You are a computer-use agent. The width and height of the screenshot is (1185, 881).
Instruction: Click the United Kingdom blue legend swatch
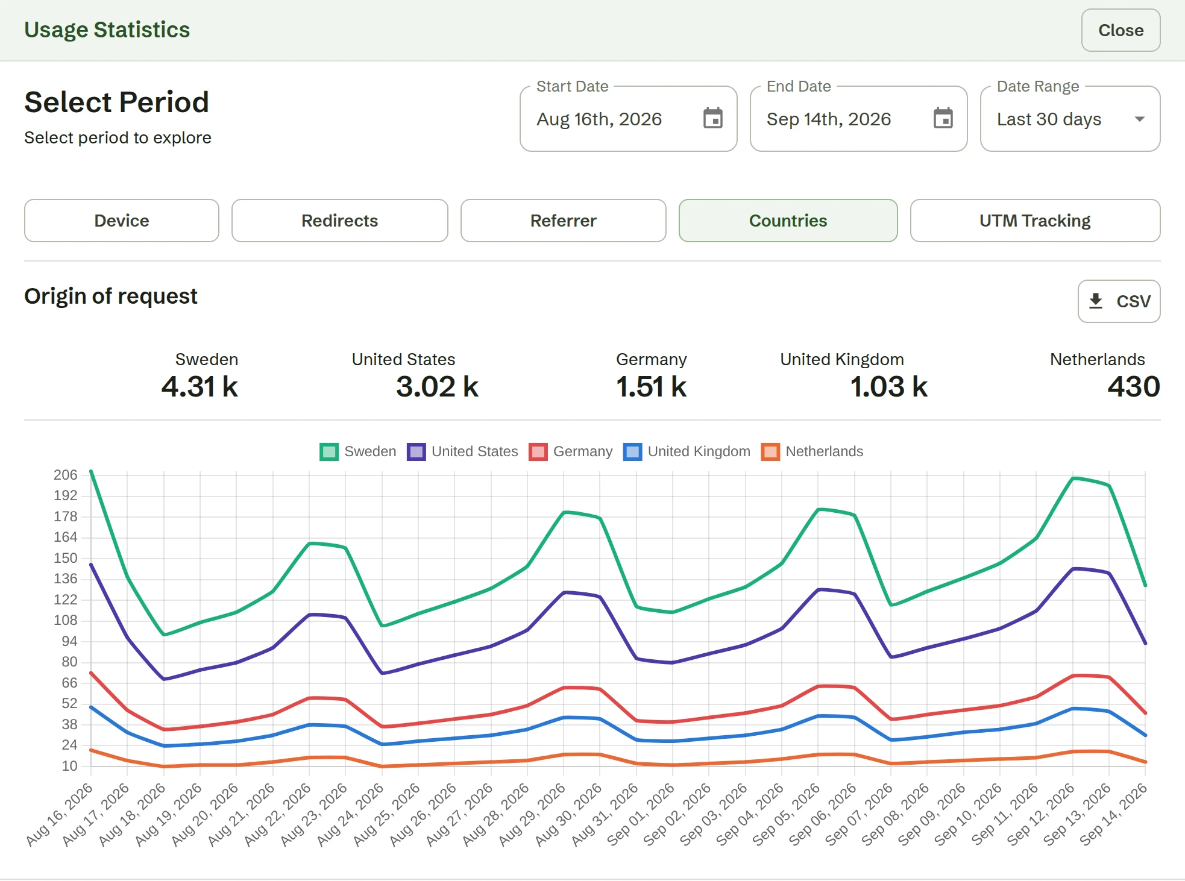coord(633,451)
